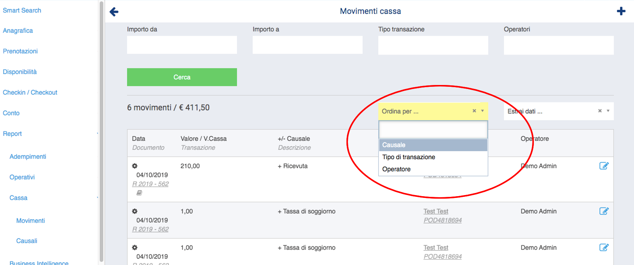
Task: Select Causale sort option
Action: 433,145
